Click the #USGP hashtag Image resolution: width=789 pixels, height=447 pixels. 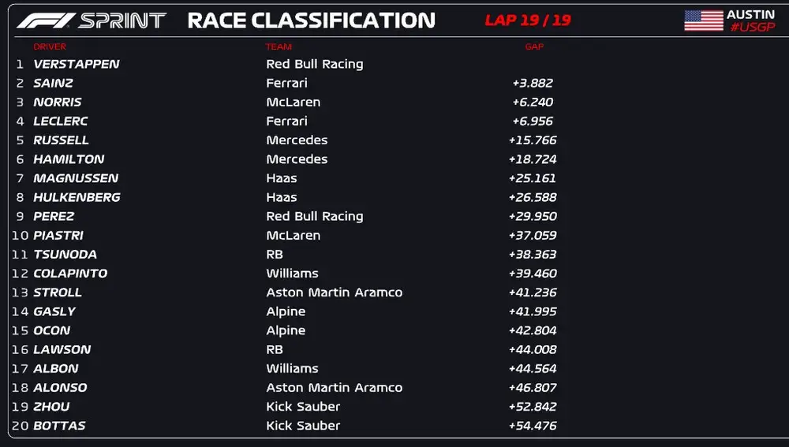pyautogui.click(x=753, y=28)
